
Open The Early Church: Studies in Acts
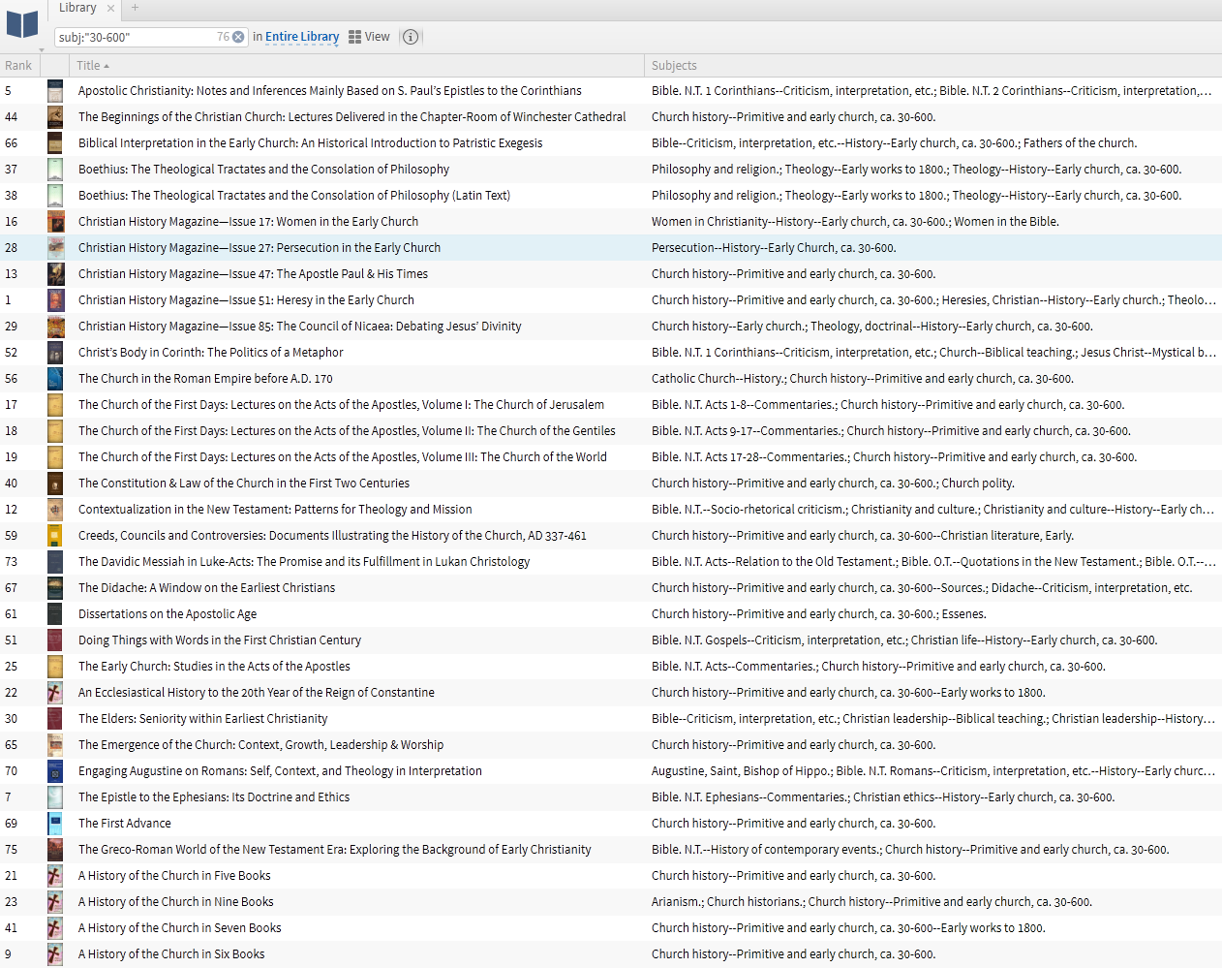[x=214, y=667]
